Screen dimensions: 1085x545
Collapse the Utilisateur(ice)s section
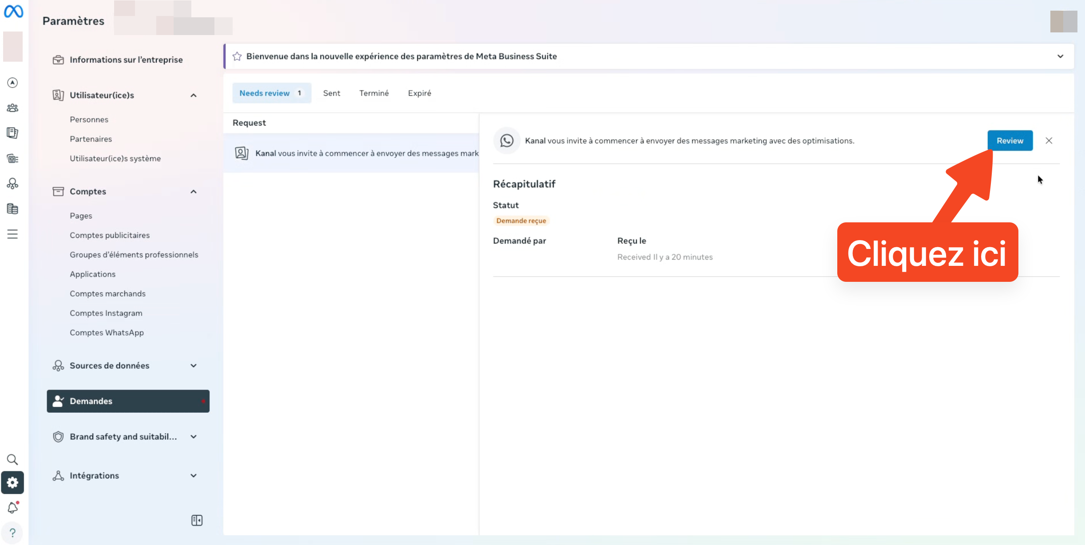[x=194, y=95]
